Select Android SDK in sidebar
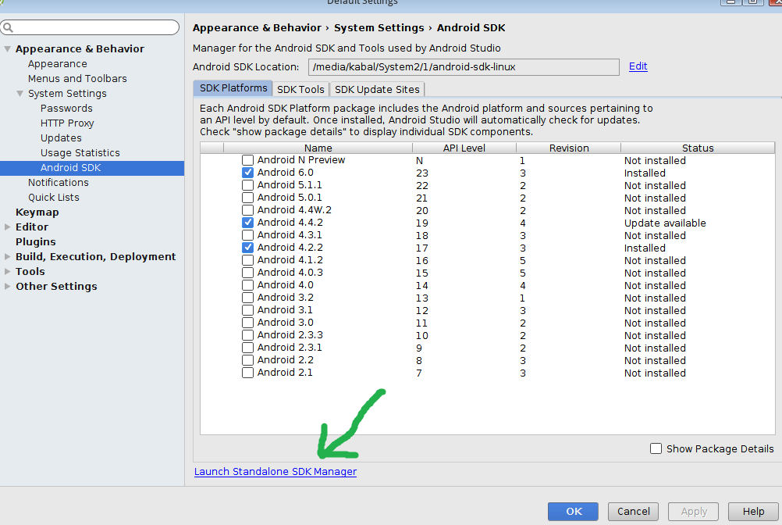The height and width of the screenshot is (525, 782). [x=92, y=168]
